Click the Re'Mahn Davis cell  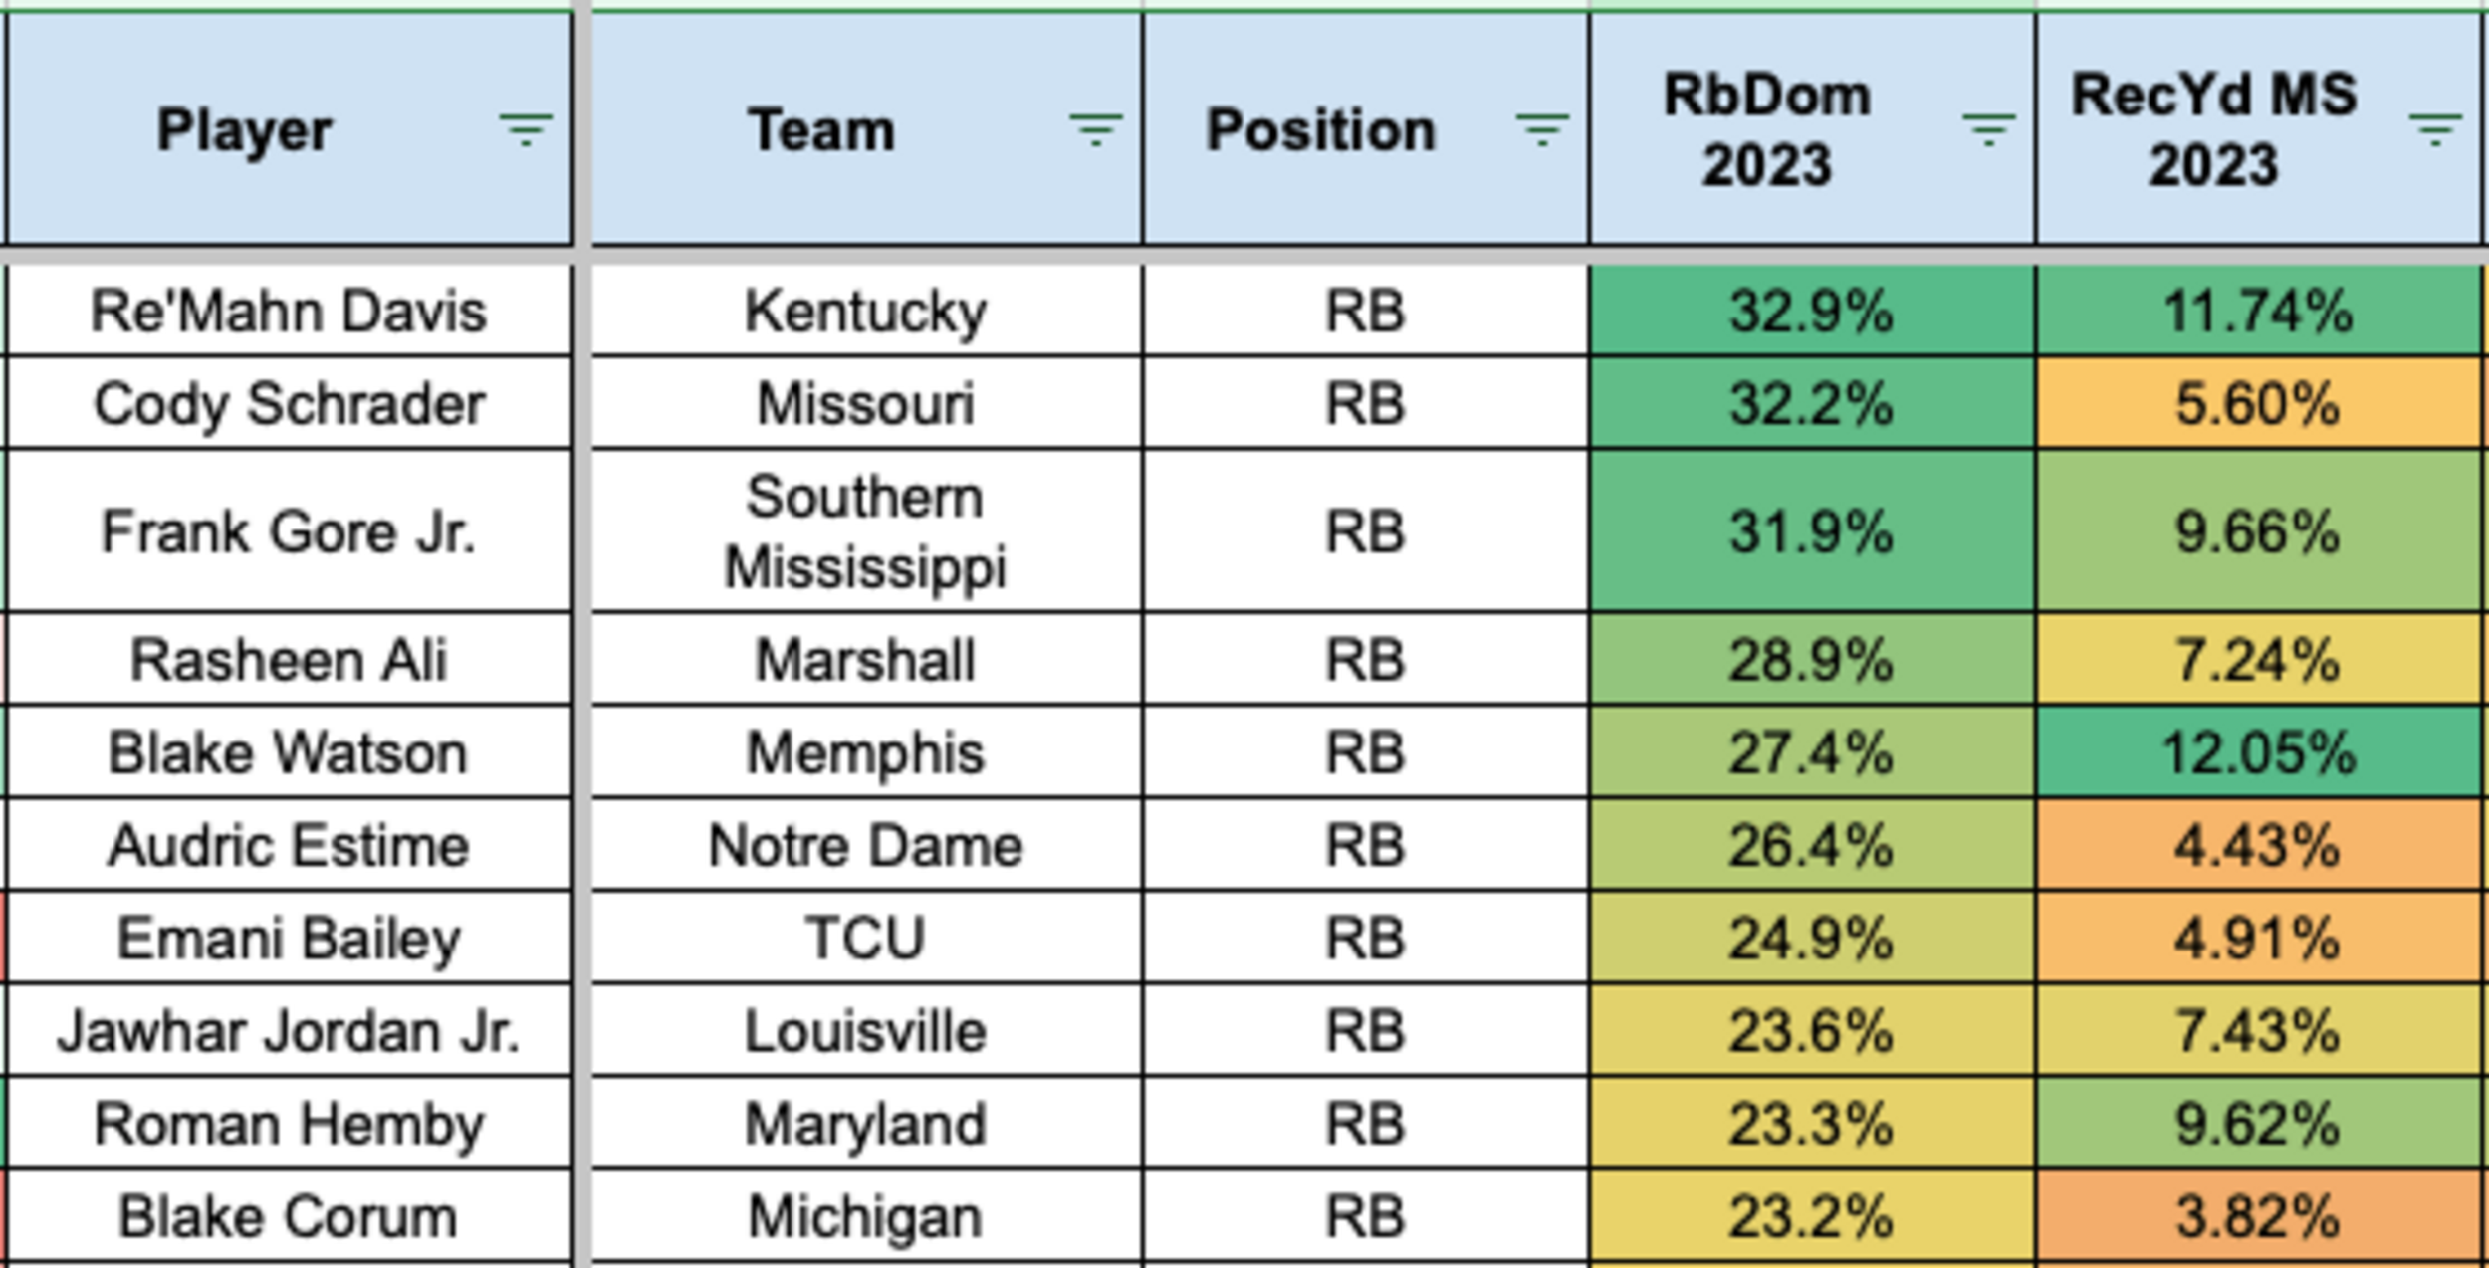coord(289,311)
